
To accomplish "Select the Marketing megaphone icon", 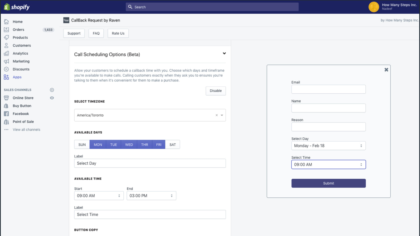I will (6, 61).
